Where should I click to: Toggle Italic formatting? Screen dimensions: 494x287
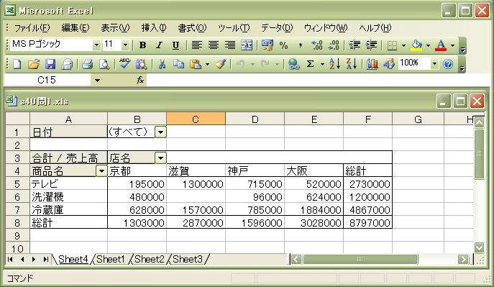(x=159, y=45)
